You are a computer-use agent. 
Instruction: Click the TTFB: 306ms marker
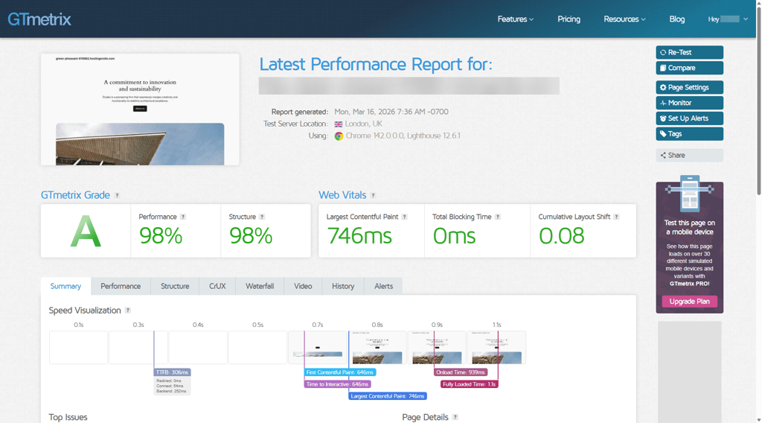pyautogui.click(x=172, y=372)
